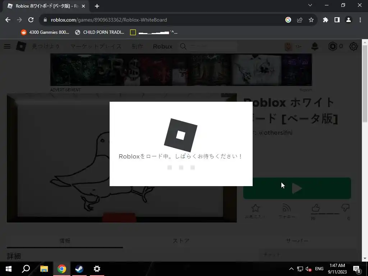Open the network tray icon
Screen dimensions: 368x276
click(300, 269)
